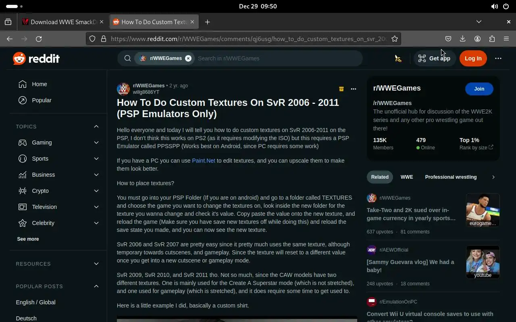This screenshot has width=516, height=322.
Task: Focus the Search in r/WWEGames field
Action: click(277, 58)
